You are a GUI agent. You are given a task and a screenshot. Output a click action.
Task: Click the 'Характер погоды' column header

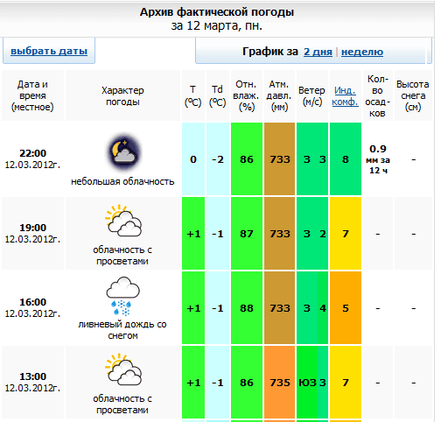pyautogui.click(x=122, y=95)
